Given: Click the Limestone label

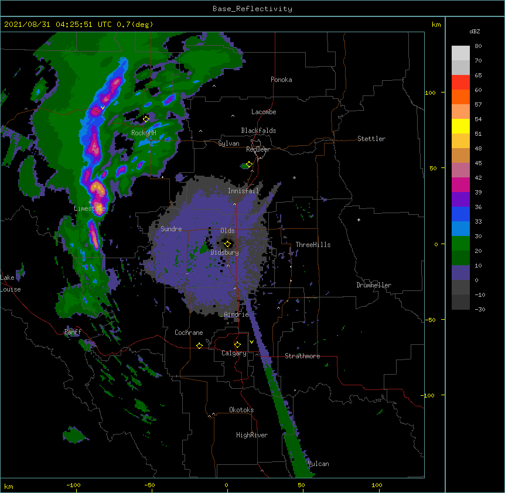Looking at the screenshot, I should coord(90,208).
